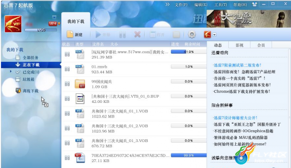Click the 01_2.VOB video file icon
The height and width of the screenshot is (168, 291).
pos(80,128)
